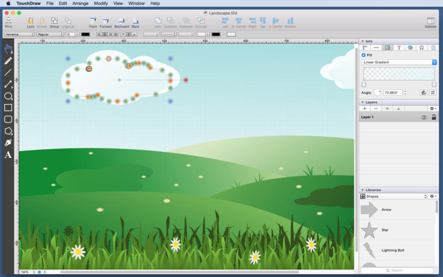Choose the Text tool in left toolbar

click(x=8, y=155)
